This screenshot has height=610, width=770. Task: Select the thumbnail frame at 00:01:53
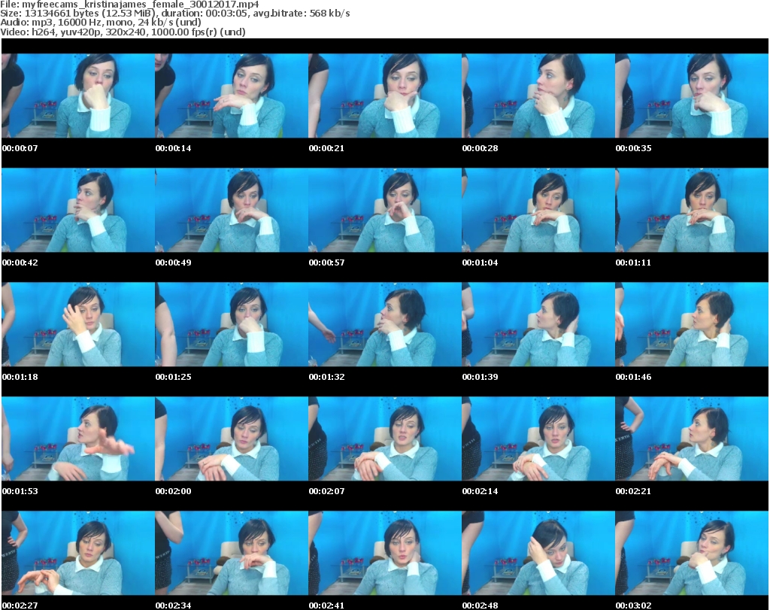(x=78, y=439)
